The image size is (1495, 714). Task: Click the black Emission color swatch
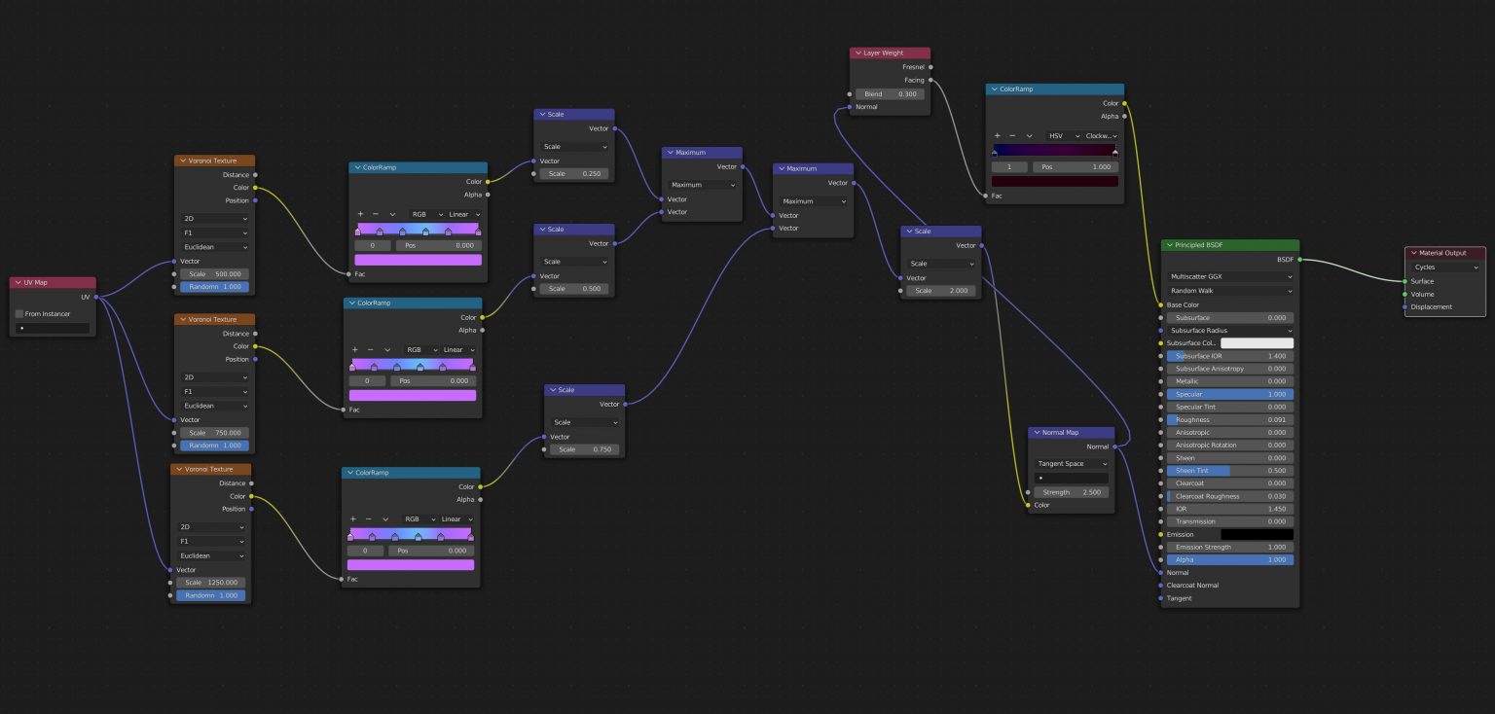tap(1257, 534)
